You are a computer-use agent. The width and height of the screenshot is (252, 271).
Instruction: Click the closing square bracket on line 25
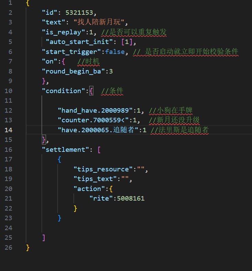[x=44, y=237]
